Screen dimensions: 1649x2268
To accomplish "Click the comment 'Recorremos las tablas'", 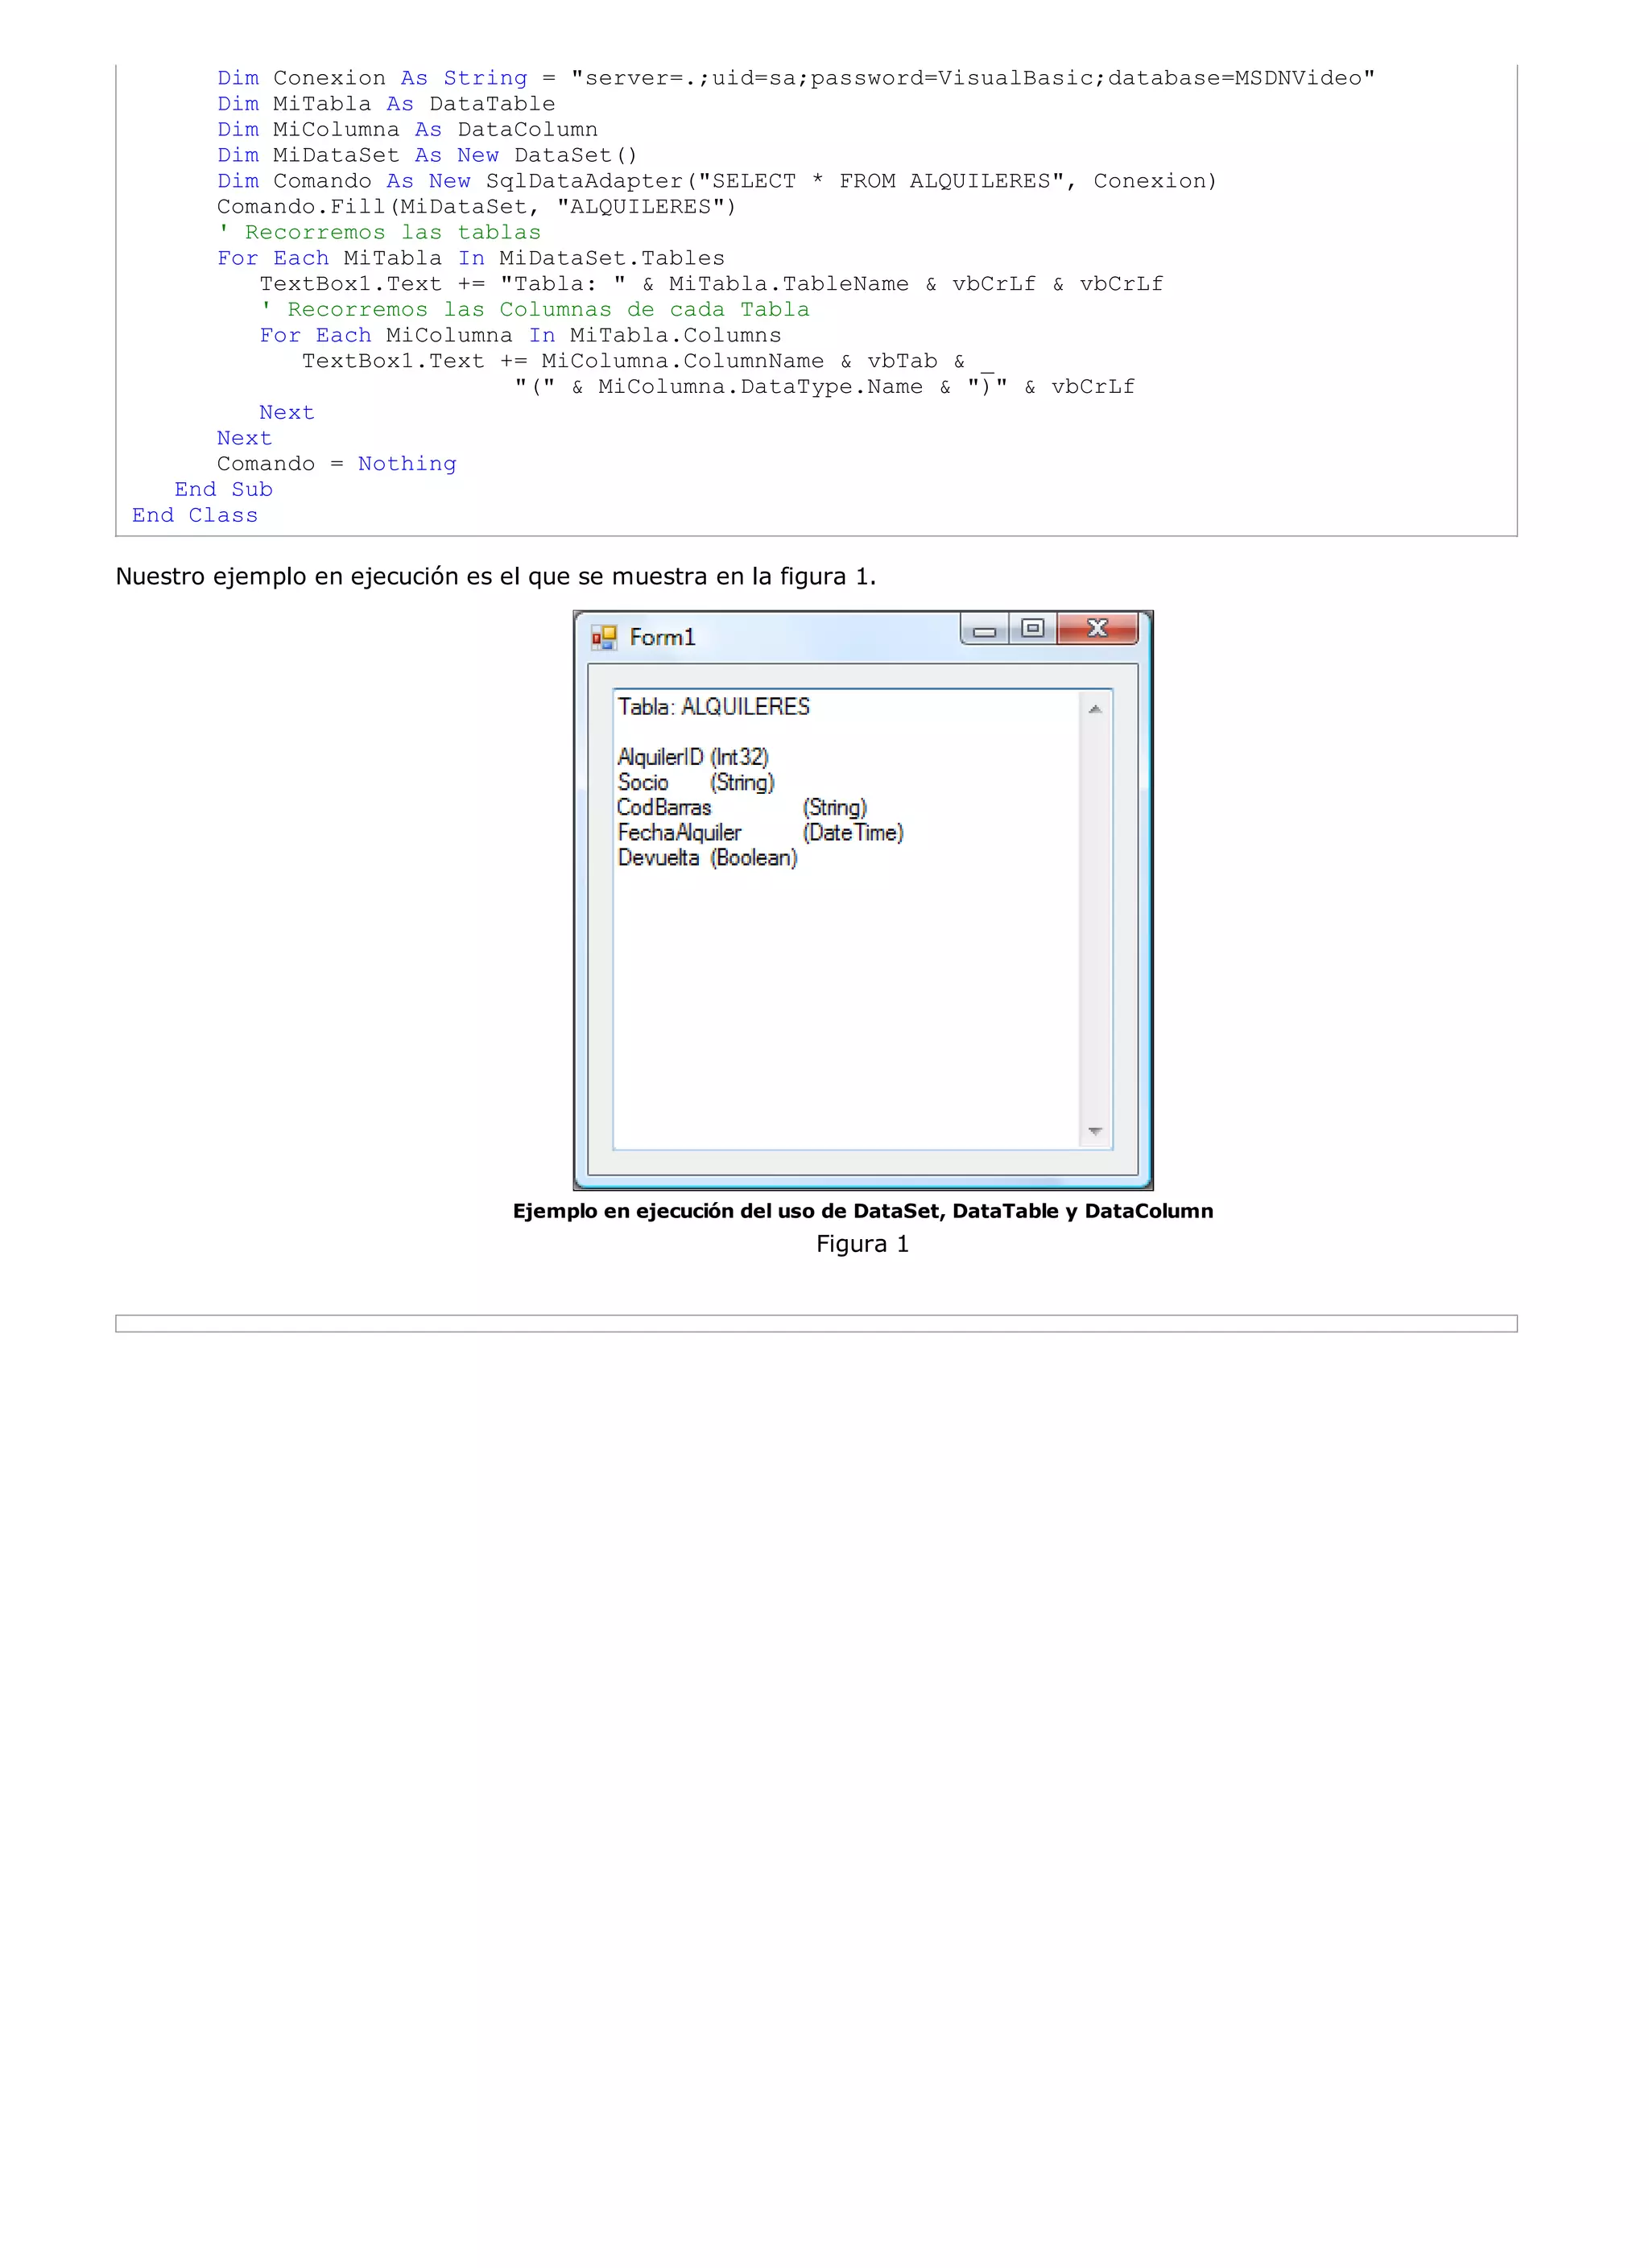I will click(x=379, y=232).
